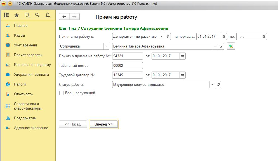278x161 pixels.
Task: Expand the Статус работы dropdown
Action: point(212,85)
